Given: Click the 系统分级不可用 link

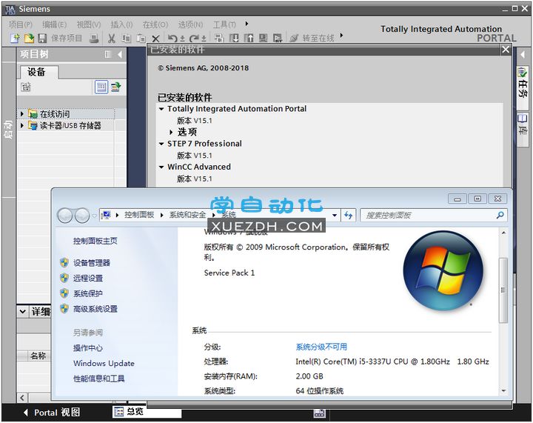Looking at the screenshot, I should click(x=321, y=347).
